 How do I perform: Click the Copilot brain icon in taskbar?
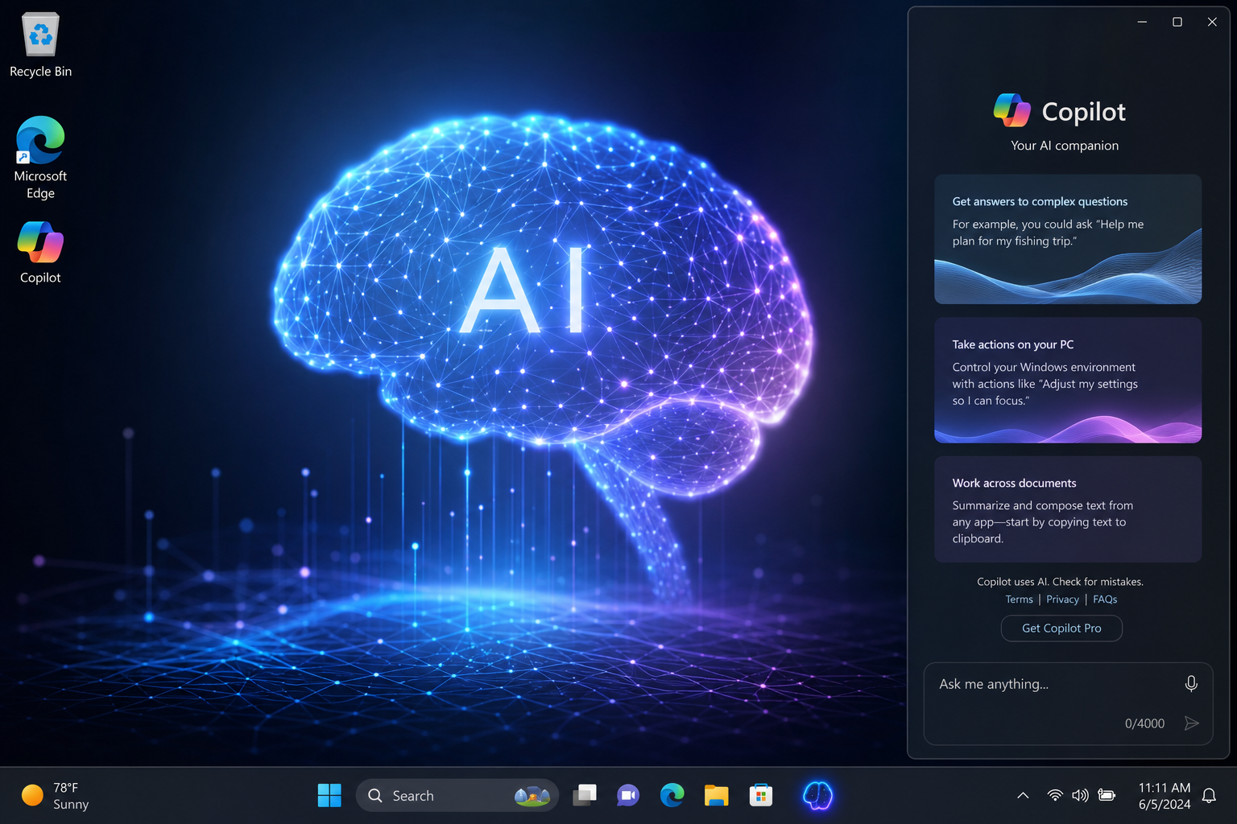(817, 795)
